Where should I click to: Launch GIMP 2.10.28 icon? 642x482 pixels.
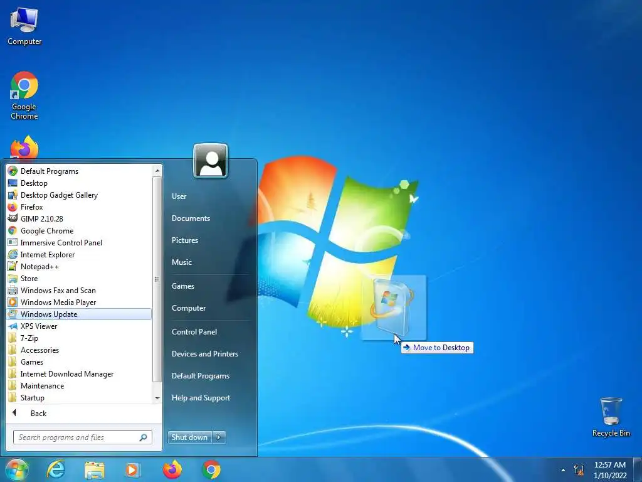[13, 218]
